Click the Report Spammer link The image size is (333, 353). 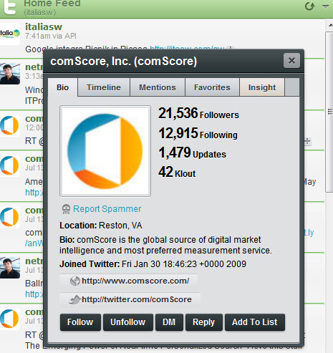pos(107,209)
